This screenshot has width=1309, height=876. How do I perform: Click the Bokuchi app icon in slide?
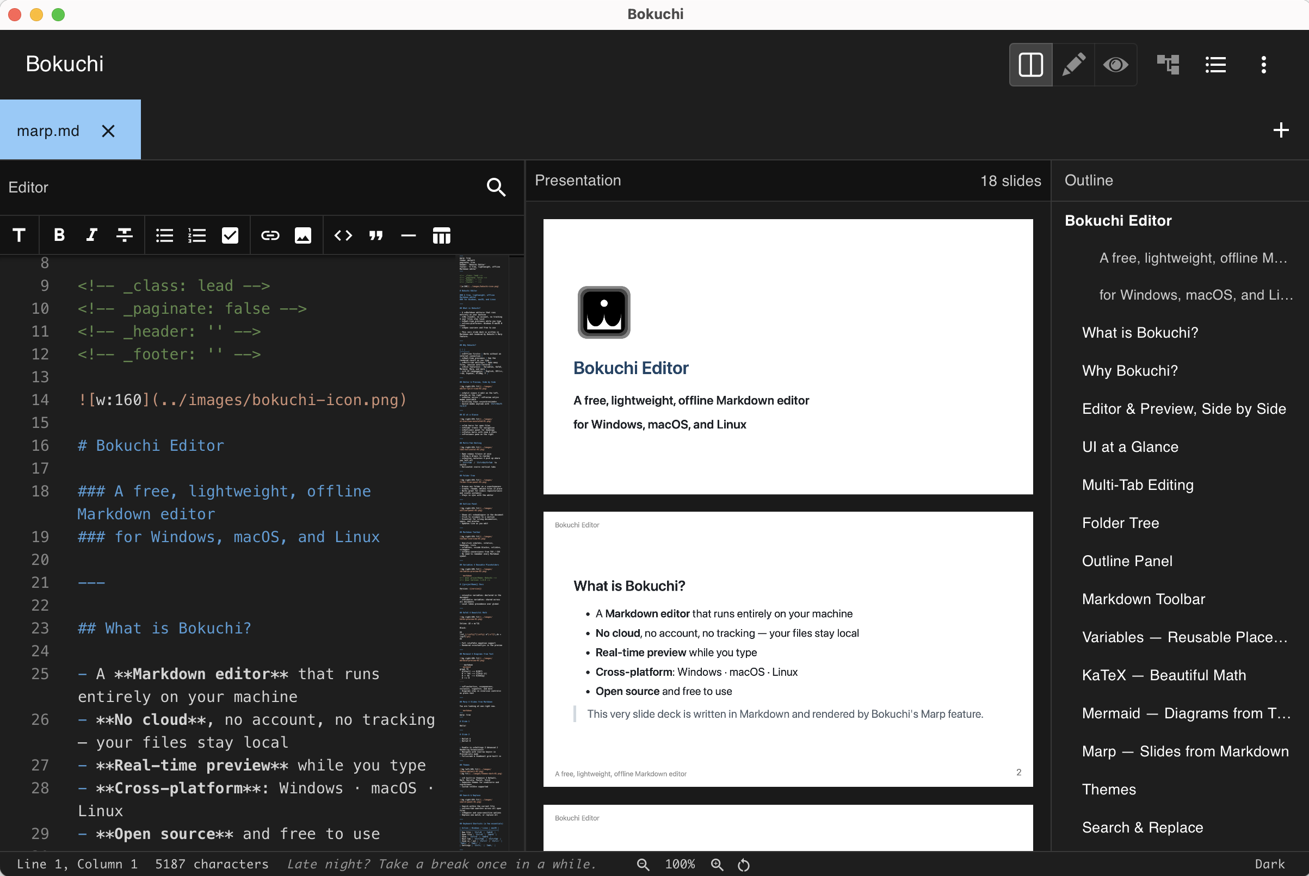604,312
